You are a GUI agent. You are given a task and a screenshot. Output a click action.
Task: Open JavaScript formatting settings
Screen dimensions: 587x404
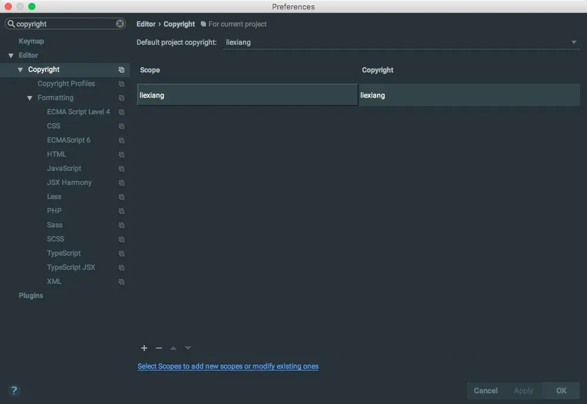(64, 168)
